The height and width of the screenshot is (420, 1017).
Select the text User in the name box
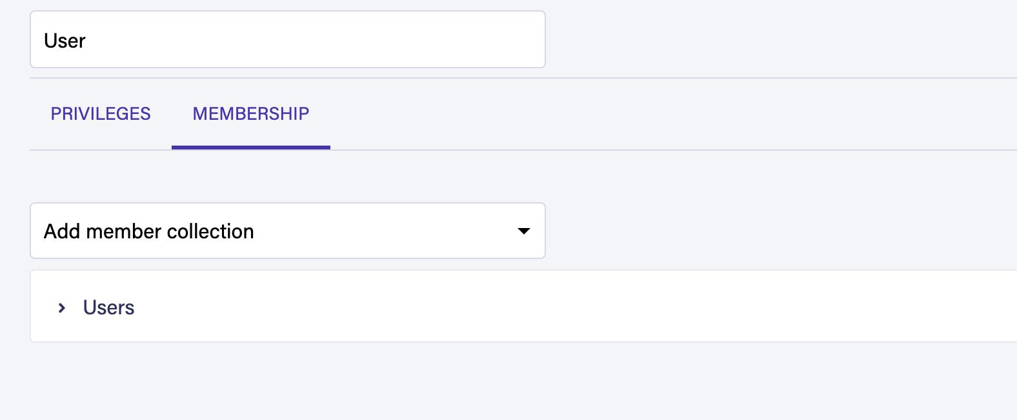click(x=64, y=40)
